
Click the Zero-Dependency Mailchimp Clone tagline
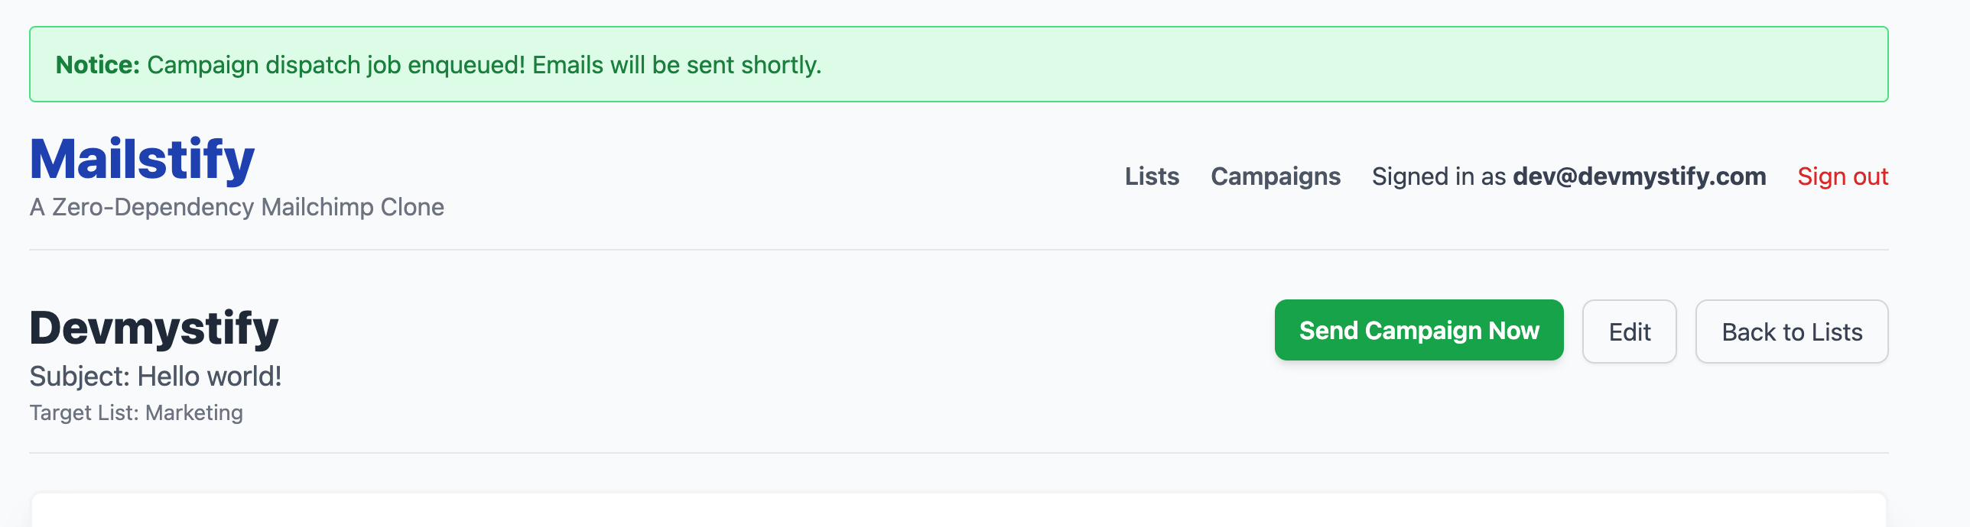click(236, 207)
